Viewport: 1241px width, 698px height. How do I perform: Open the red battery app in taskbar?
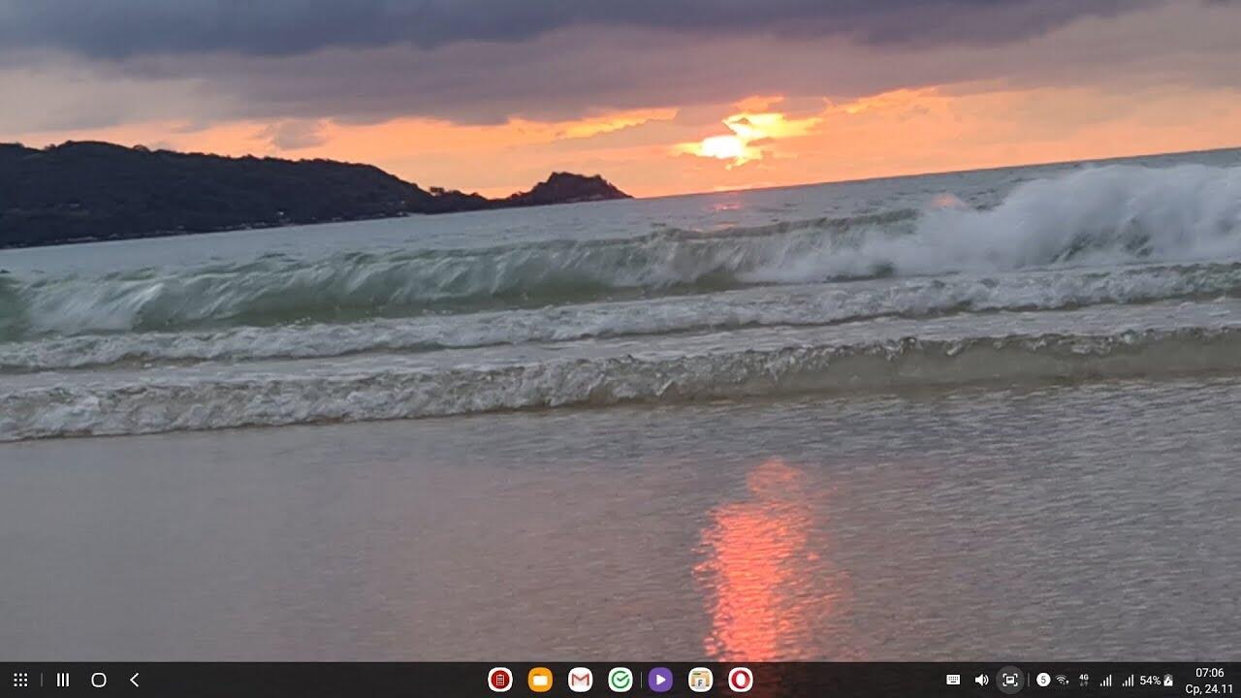499,680
